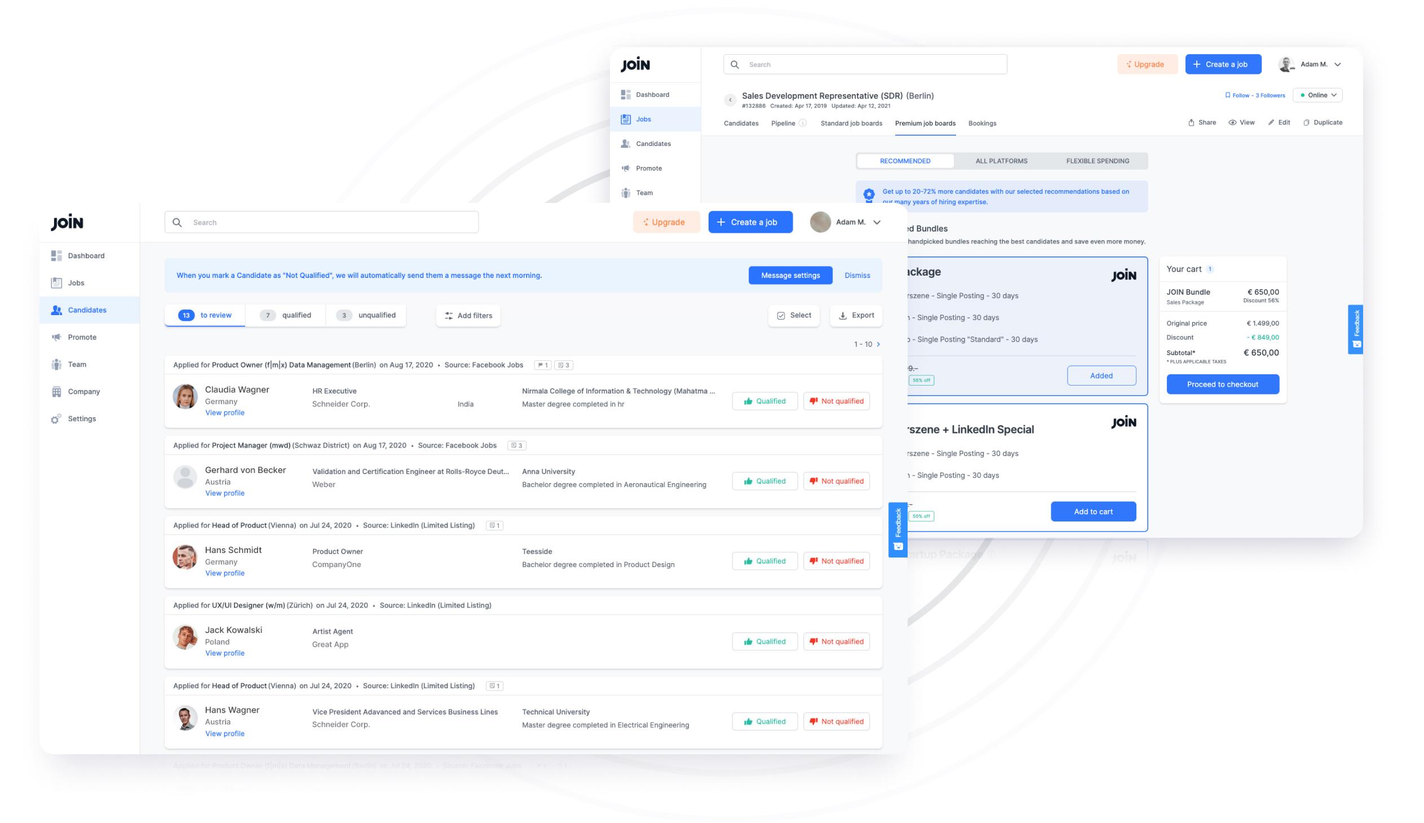
Task: Open Gerhard von Becker's View profile link
Action: coord(224,494)
